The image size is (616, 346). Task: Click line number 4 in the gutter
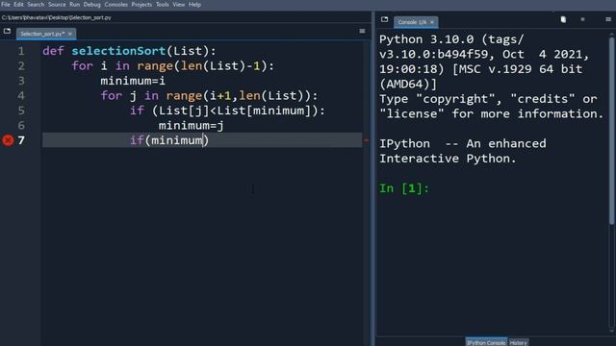click(x=21, y=96)
